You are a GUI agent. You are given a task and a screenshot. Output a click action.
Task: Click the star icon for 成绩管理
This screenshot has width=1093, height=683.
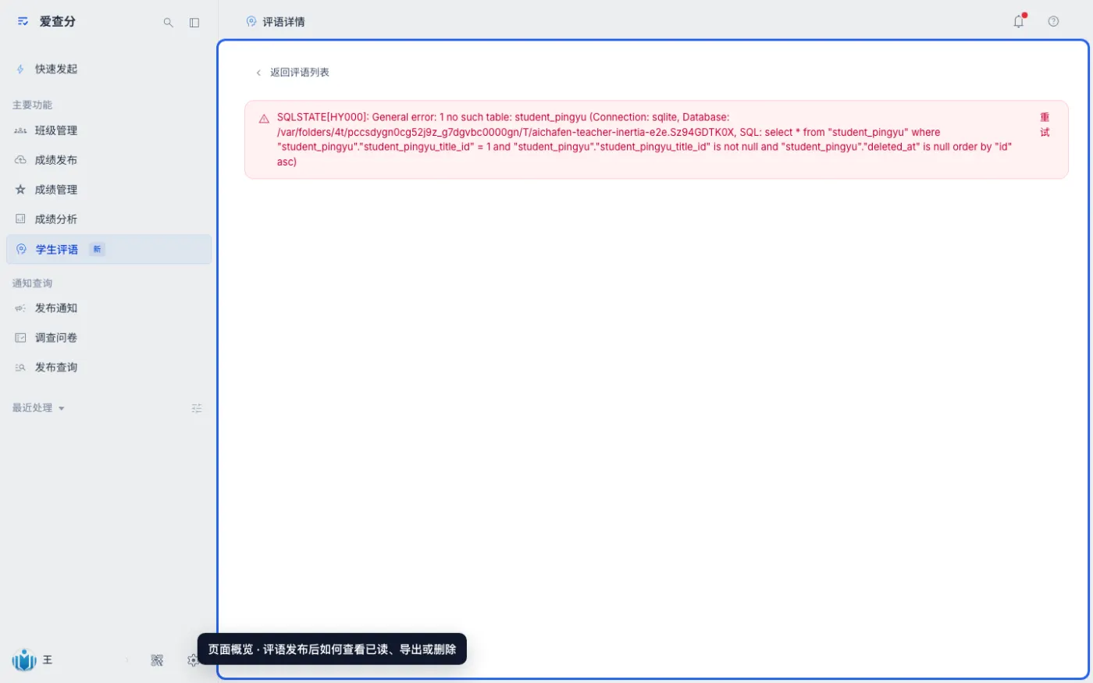pyautogui.click(x=20, y=190)
